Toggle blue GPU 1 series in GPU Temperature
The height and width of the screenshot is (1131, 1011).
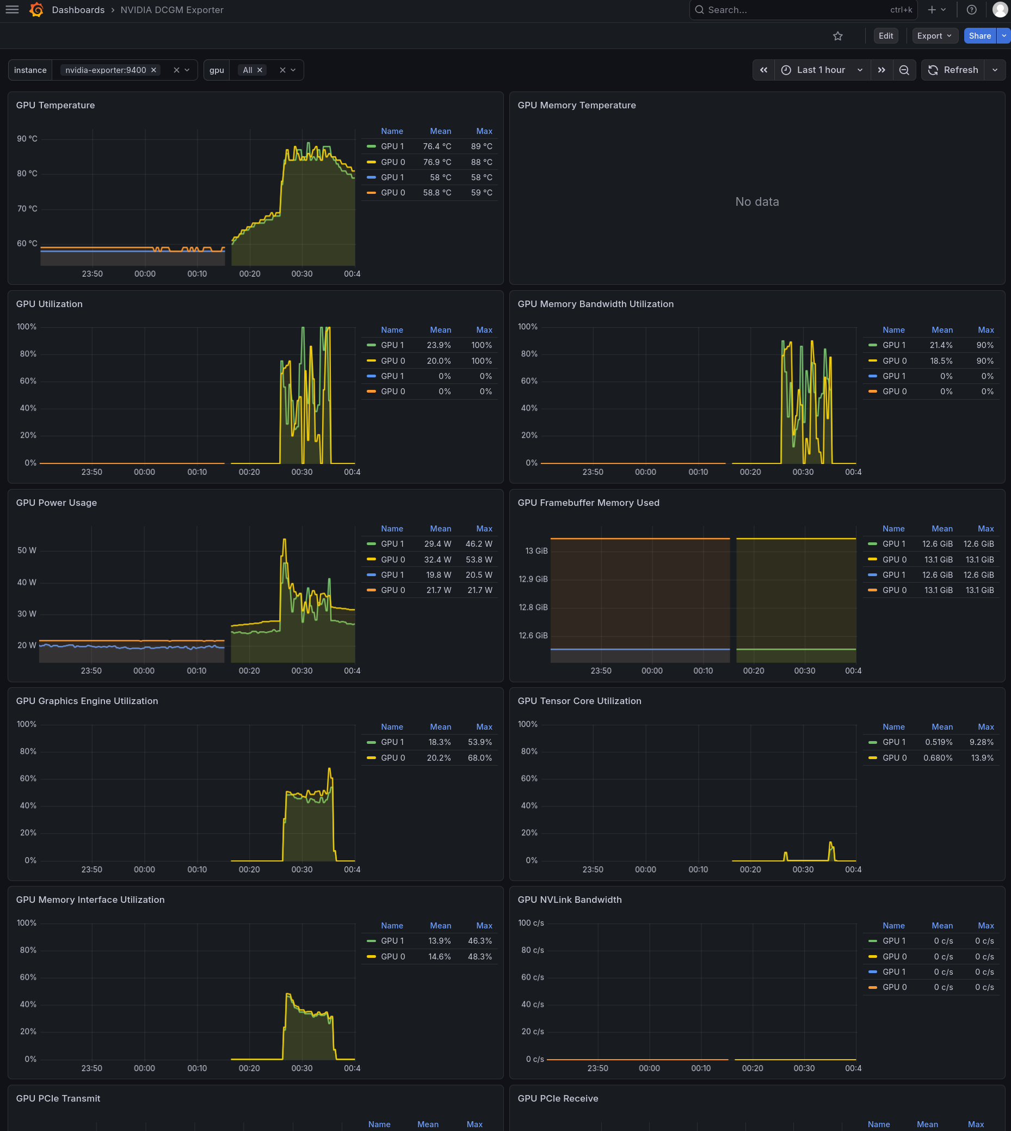pos(392,178)
